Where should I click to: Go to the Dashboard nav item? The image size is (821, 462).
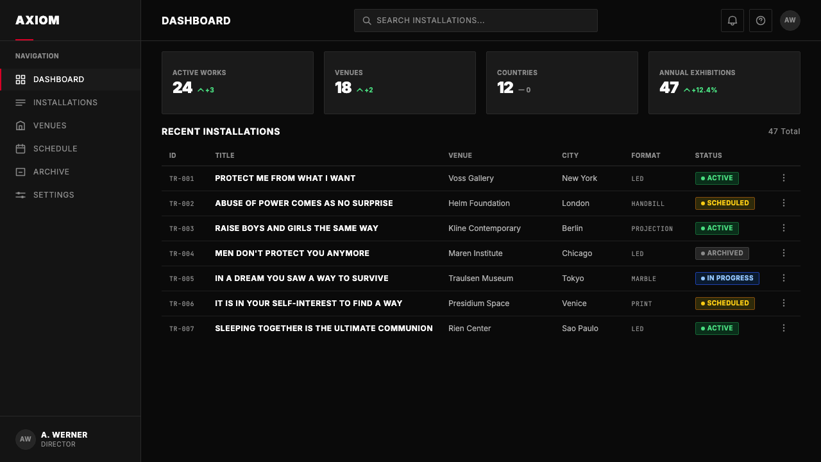(x=71, y=80)
